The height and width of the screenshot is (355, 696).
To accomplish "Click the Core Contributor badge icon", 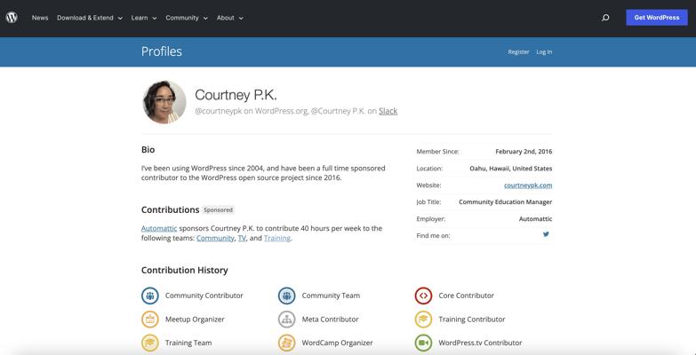I will pyautogui.click(x=423, y=296).
